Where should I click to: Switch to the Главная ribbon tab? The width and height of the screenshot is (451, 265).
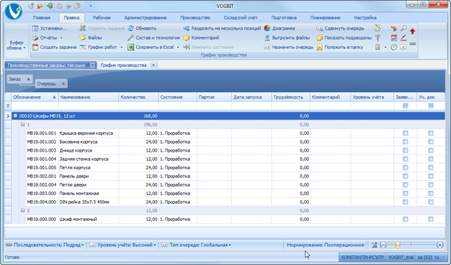tap(42, 17)
